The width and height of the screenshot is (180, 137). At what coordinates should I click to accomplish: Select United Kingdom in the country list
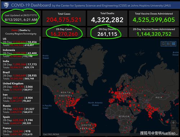20,86
